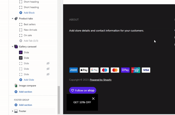Select the last Slide block above Add Slide
This screenshot has height=115, width=175.
click(x=26, y=74)
